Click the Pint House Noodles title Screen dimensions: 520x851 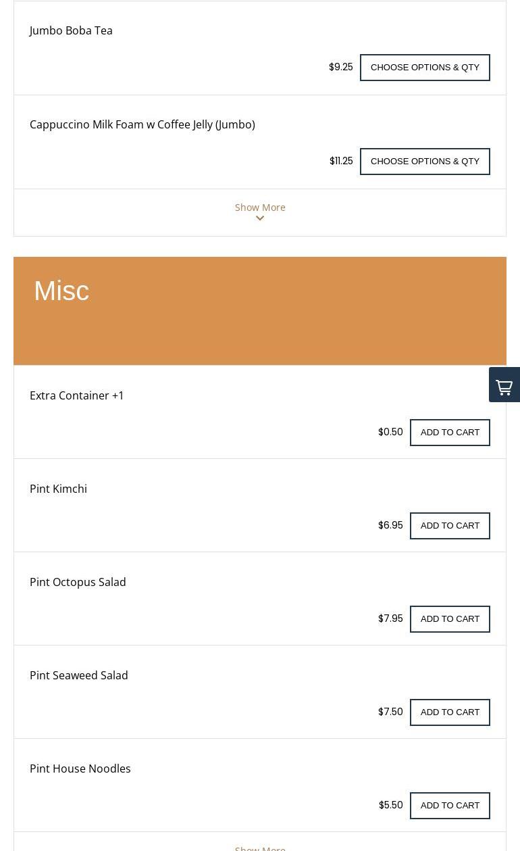[80, 769]
